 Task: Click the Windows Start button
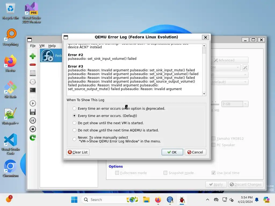click(x=74, y=200)
